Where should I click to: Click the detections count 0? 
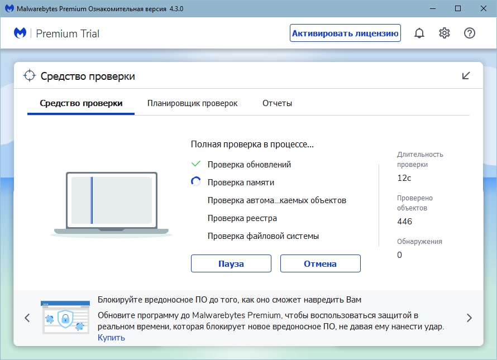pos(399,255)
